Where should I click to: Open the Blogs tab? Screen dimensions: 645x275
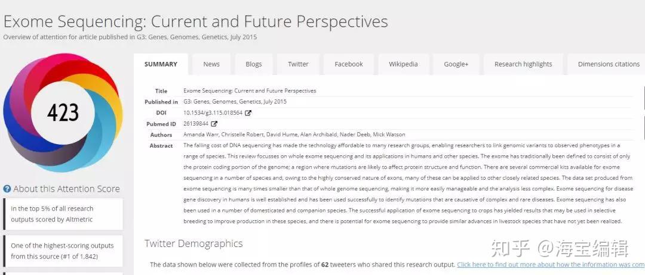pyautogui.click(x=254, y=64)
